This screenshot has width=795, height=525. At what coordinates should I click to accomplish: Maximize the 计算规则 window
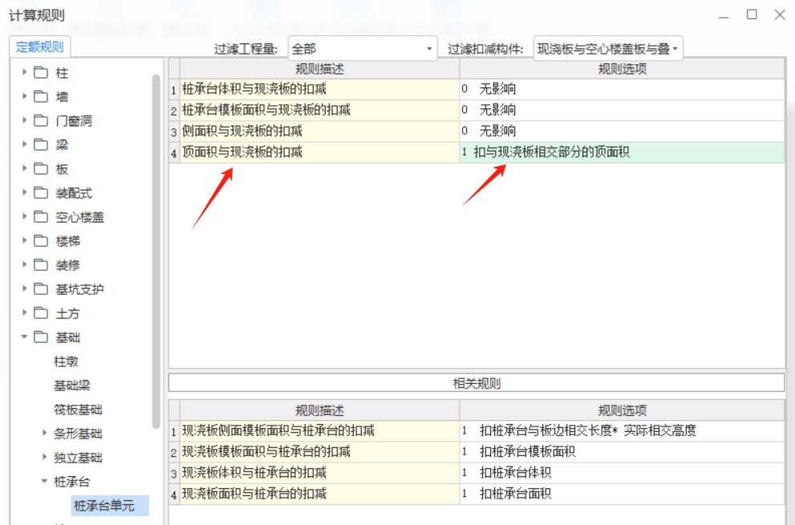pos(752,14)
